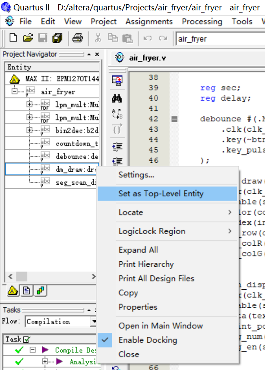Toggle the Task column header checkbox

(x=26, y=339)
